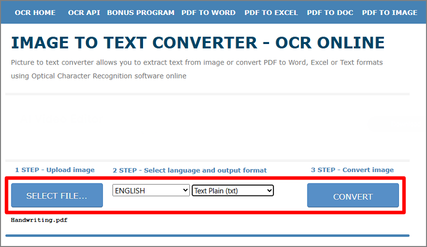427x247 pixels.
Task: Open the BONUS PROGRAM link
Action: click(x=140, y=12)
